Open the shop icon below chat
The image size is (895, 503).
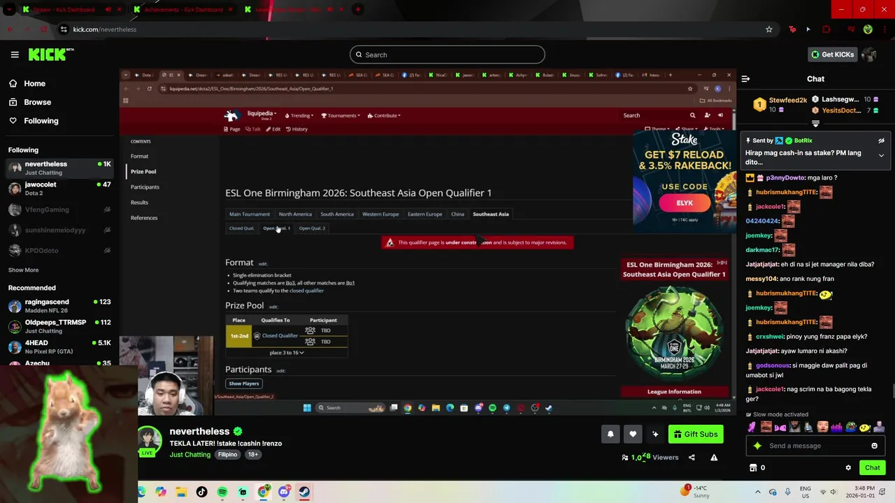pos(753,468)
